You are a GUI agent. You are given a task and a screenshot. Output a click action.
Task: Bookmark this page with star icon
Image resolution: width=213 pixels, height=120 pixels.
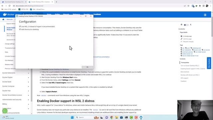(188, 6)
